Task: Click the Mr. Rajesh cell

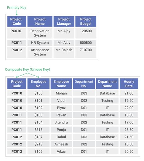Action: tap(64, 52)
